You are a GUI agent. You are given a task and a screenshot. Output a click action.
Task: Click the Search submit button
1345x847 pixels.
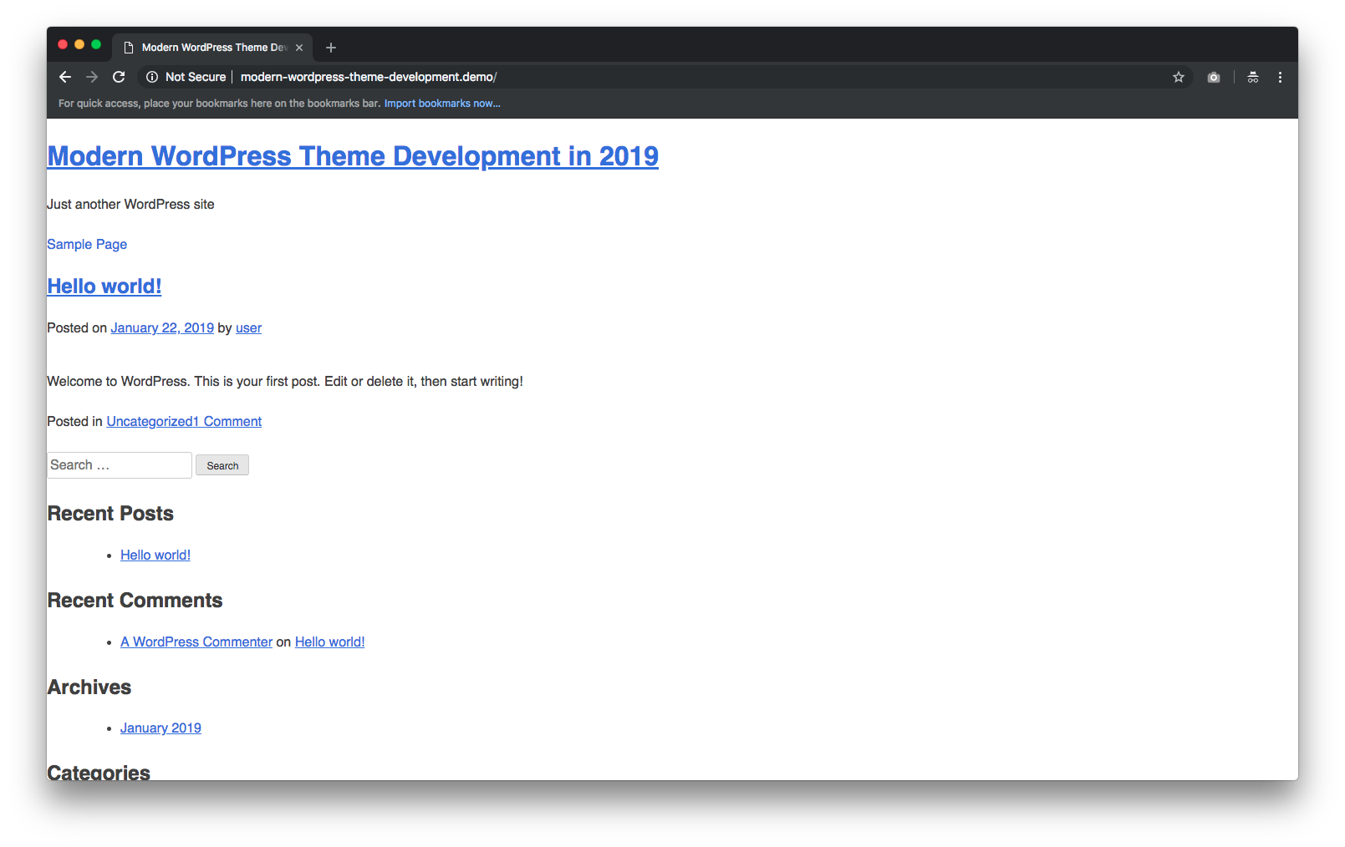pos(222,465)
